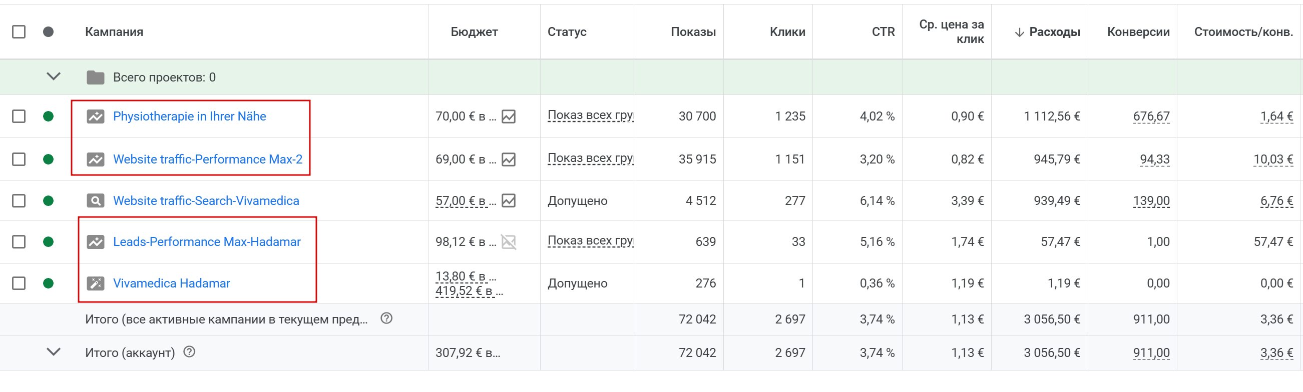Click the disabled budget chart icon for Leads-Performance Max-Hadamar

[509, 242]
